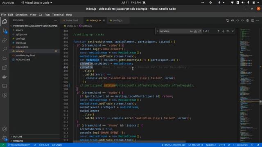Viewport: 262px width, 147px height.
Task: Open the Source Control view
Action: point(5,31)
